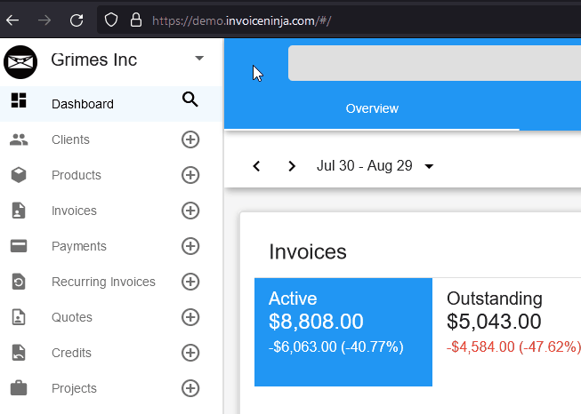The height and width of the screenshot is (414, 581).
Task: Add a new project using the plus icon
Action: pyautogui.click(x=190, y=388)
